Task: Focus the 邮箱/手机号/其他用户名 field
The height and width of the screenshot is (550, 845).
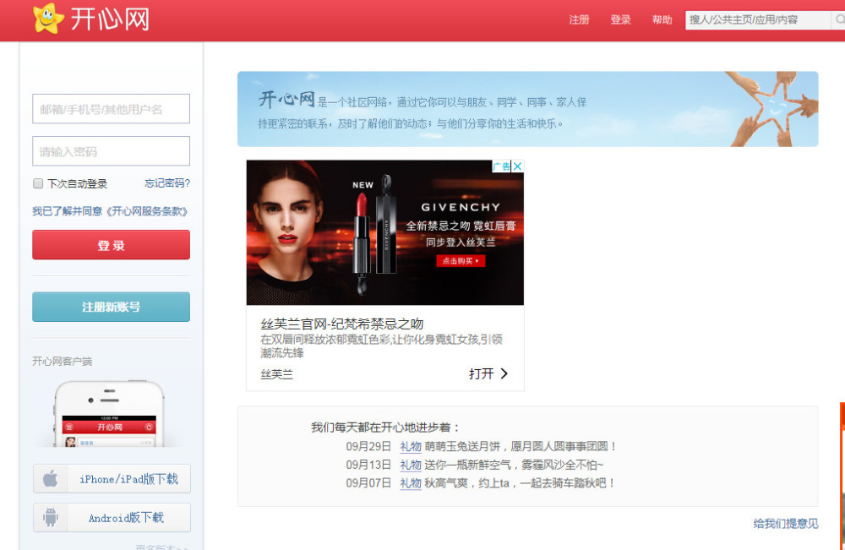Action: tap(111, 109)
